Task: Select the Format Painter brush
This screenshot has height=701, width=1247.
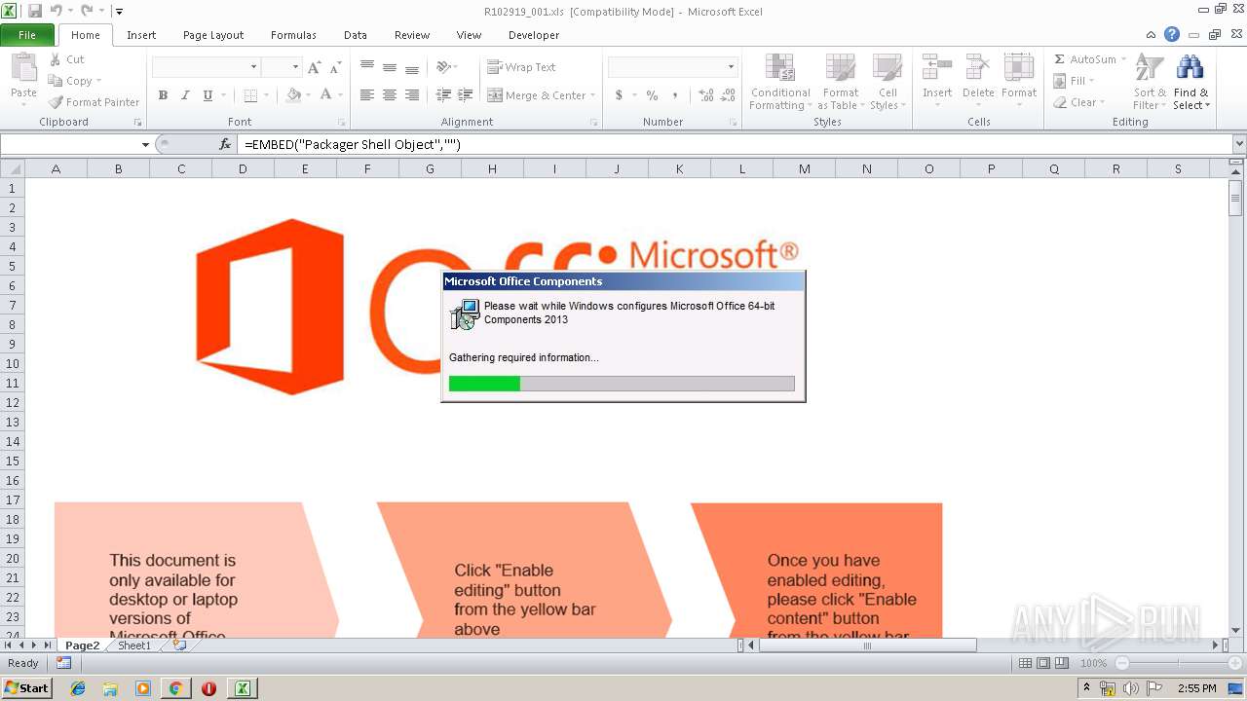Action: pyautogui.click(x=56, y=102)
